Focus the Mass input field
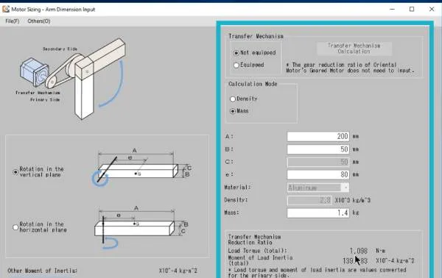Screen dimensions: 442x278 [318, 213]
